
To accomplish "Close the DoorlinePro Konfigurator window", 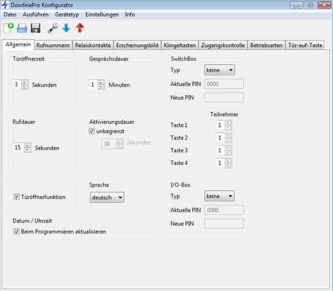I will coord(324,5).
